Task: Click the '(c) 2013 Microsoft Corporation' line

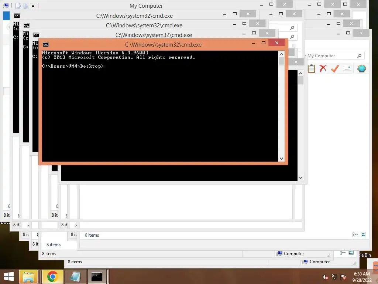Action: pyautogui.click(x=118, y=57)
